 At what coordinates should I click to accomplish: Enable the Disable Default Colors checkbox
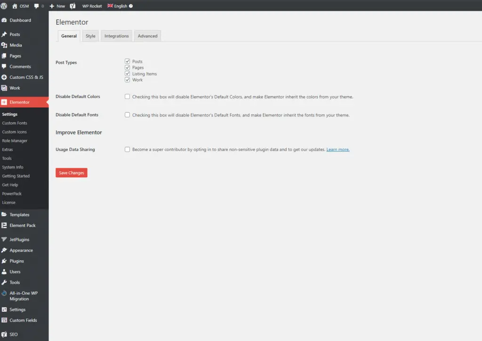(127, 96)
